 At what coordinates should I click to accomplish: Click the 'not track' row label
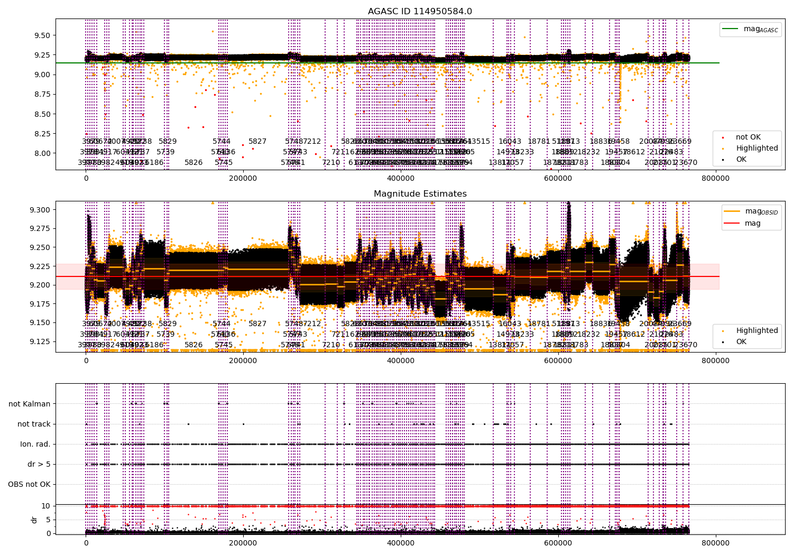click(x=34, y=424)
